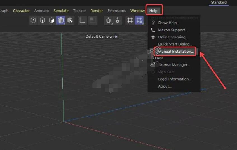Screen dimensions: 237x150
Task: Open License Manager menu entry
Action: pyautogui.click(x=174, y=65)
